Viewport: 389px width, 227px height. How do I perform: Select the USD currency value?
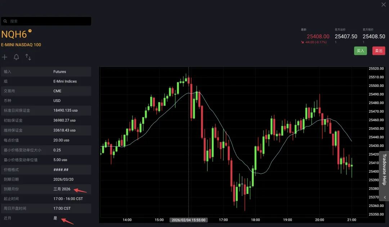pos(57,101)
